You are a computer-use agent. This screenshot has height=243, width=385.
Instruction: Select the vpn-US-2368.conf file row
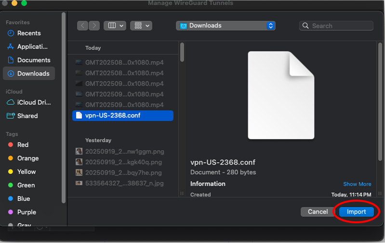tap(123, 115)
